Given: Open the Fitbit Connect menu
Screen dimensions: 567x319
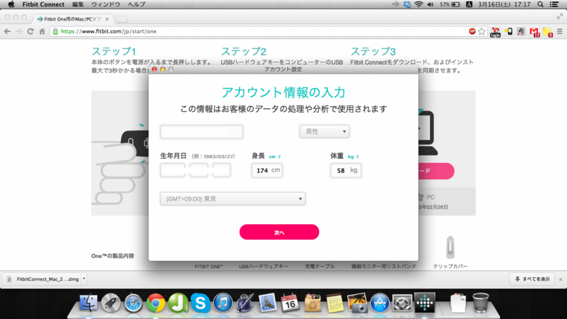Looking at the screenshot, I should [43, 4].
